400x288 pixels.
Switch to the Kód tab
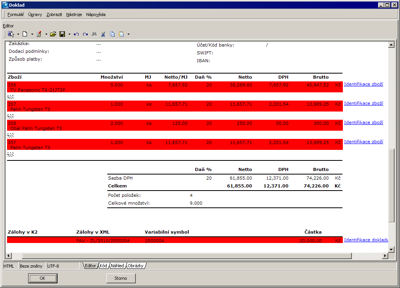point(103,266)
